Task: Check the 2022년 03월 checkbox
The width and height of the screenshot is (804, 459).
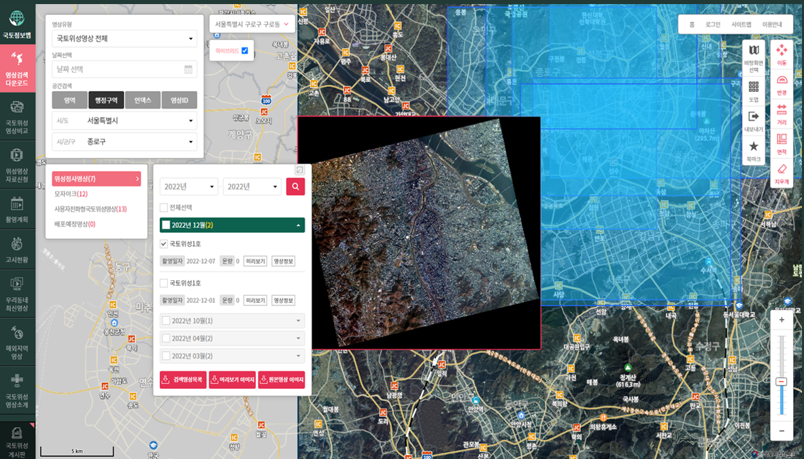Action: pos(166,356)
